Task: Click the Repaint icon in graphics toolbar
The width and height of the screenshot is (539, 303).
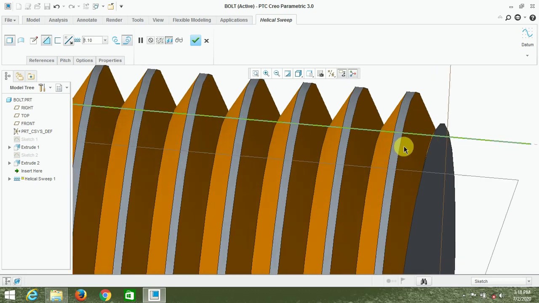Action: click(x=288, y=74)
